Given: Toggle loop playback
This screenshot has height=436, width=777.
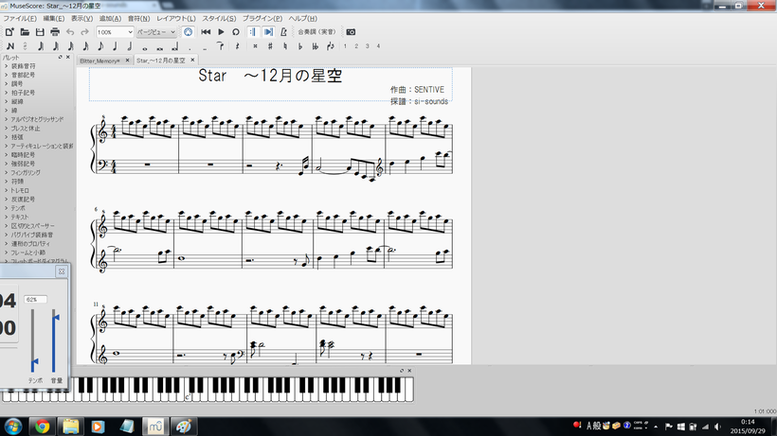Looking at the screenshot, I should click(x=236, y=32).
